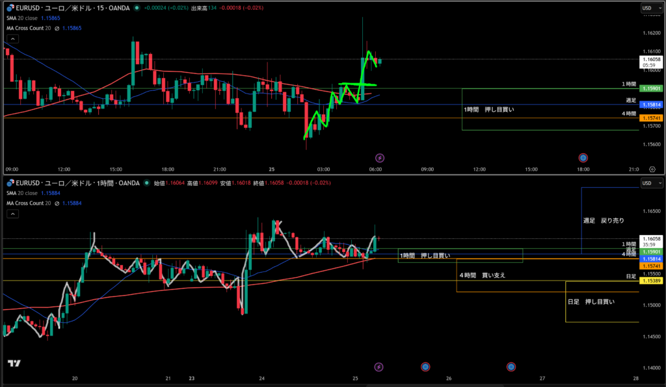Click the EURUSD 15-minute OANDA symbol title
Screen dimensions: 666x387
72,8
